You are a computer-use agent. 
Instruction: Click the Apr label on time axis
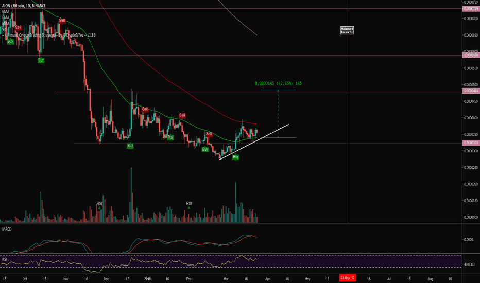[x=267, y=279]
